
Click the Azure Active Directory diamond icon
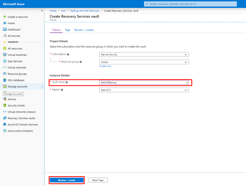click(x=5, y=131)
